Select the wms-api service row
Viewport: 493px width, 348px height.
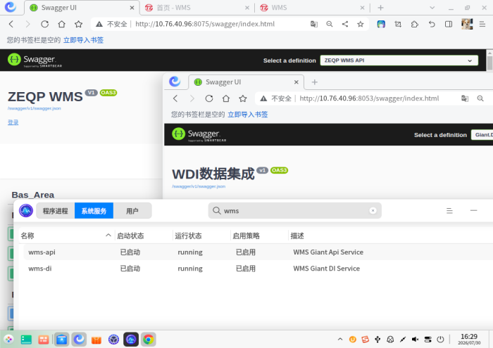coord(258,252)
